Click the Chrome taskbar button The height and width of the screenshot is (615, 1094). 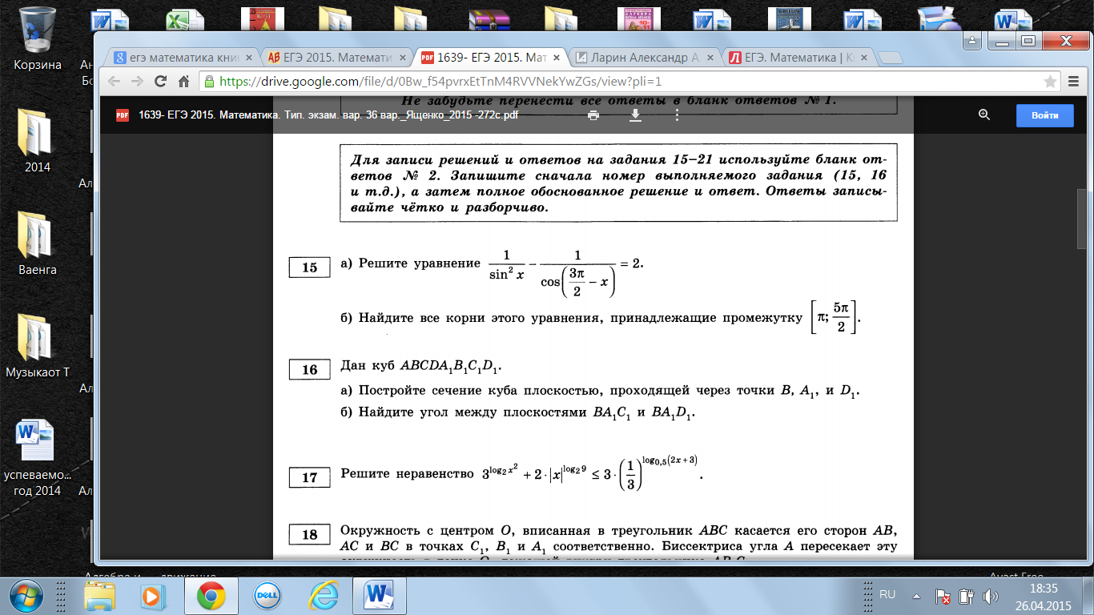click(x=211, y=596)
